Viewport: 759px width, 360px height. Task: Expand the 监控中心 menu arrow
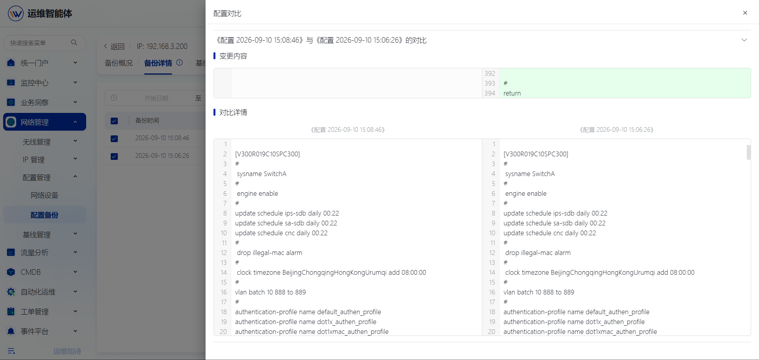point(75,82)
